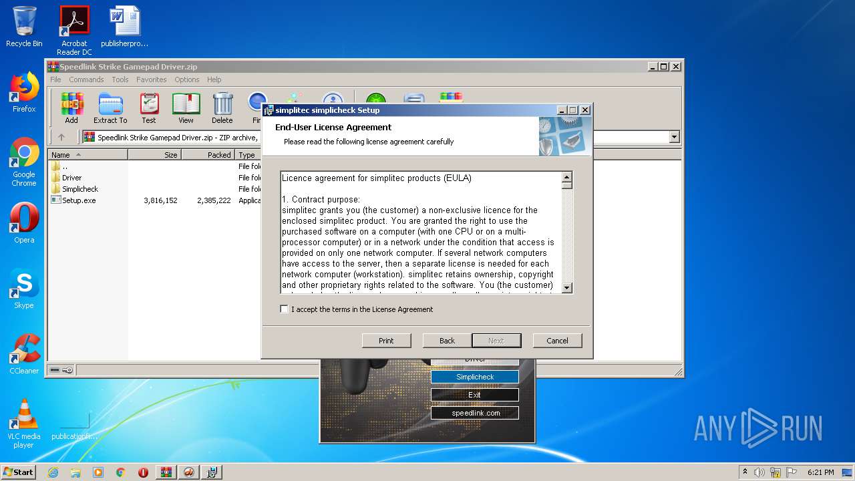
Task: Click the EULA scrollbar up arrow
Action: [566, 177]
